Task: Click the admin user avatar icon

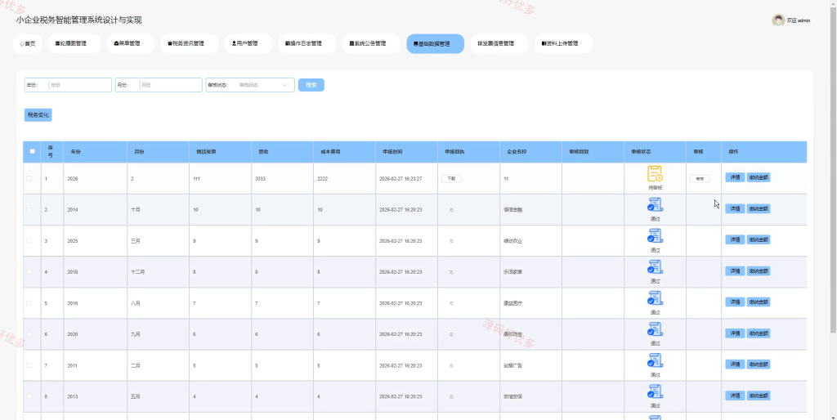Action: pyautogui.click(x=778, y=20)
